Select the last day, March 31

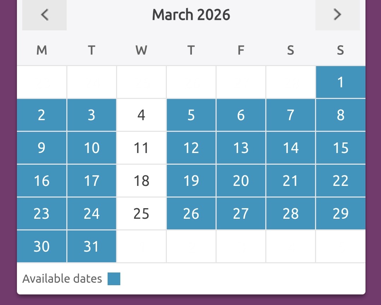click(x=91, y=246)
